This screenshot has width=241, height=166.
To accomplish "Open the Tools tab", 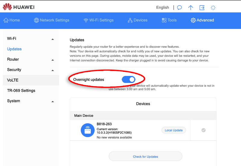I will coord(169,20).
